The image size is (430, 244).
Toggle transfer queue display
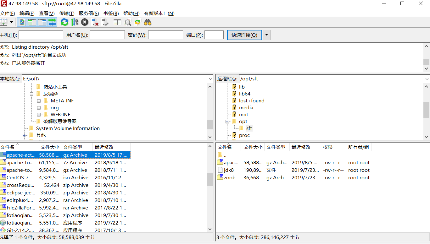[x=52, y=22]
